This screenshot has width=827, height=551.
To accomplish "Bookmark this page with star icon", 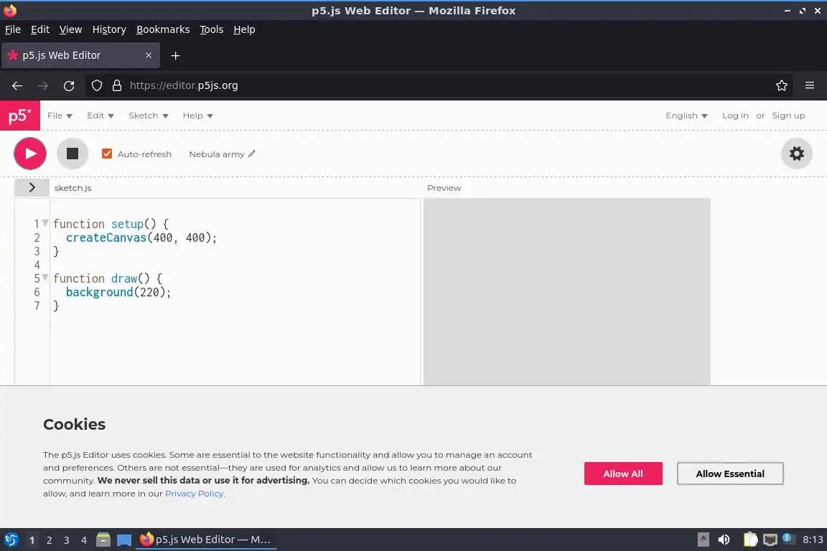I will [x=782, y=85].
